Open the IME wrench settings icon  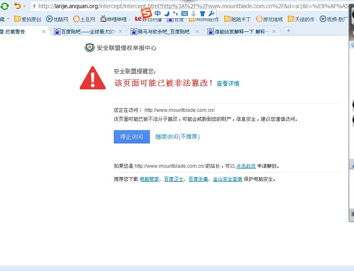tap(212, 14)
